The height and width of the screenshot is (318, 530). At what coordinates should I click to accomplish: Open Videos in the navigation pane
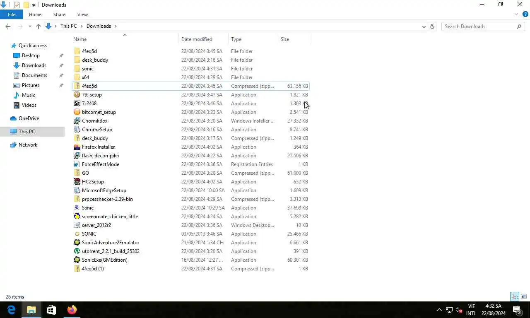click(29, 105)
